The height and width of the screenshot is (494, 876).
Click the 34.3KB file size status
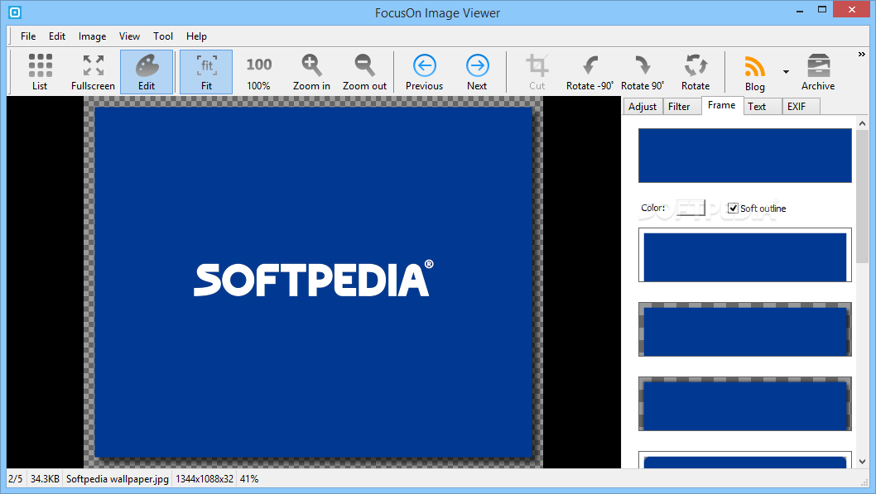coord(45,479)
